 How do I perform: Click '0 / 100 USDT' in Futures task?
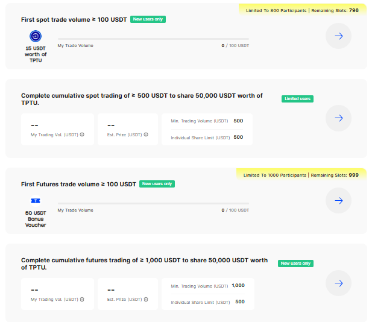click(x=235, y=210)
